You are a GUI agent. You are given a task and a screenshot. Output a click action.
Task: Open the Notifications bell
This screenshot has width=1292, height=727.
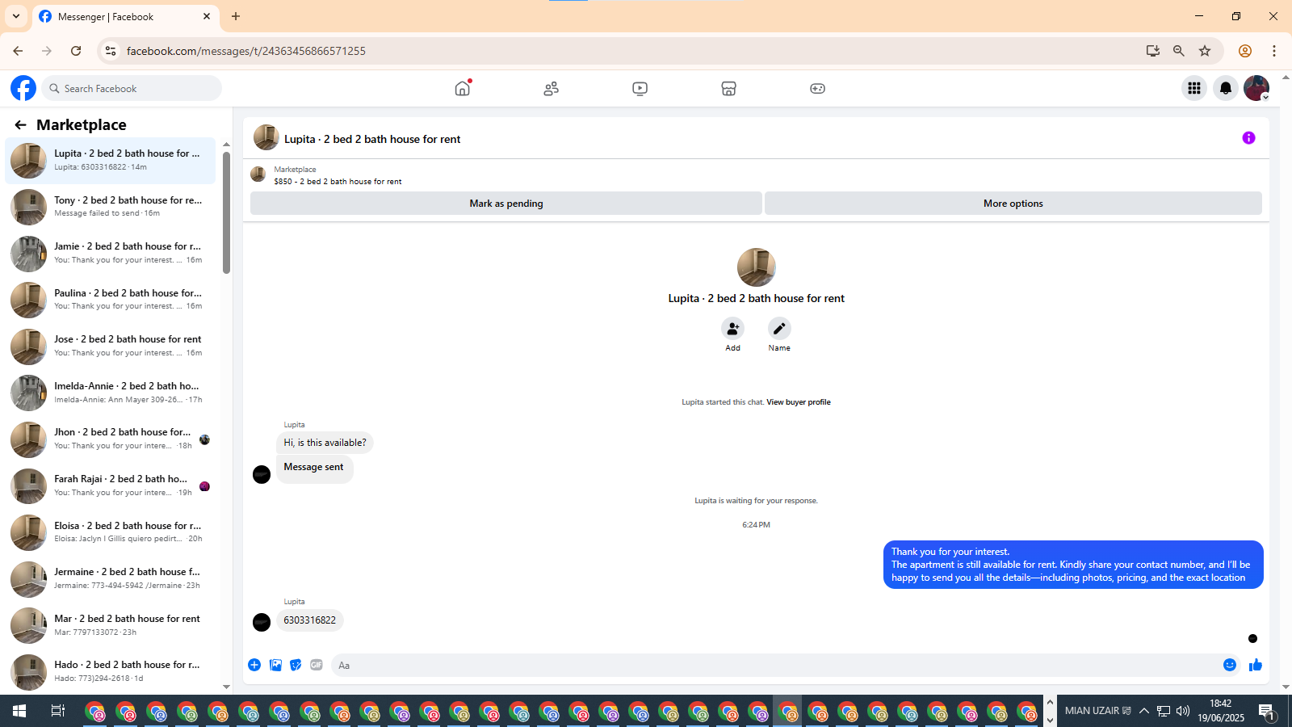[x=1225, y=88]
